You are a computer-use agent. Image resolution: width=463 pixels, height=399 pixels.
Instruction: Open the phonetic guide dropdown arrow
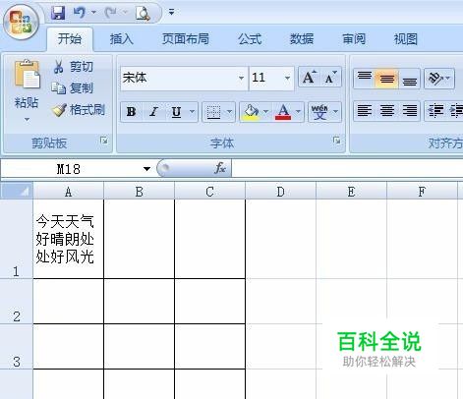[x=336, y=112]
